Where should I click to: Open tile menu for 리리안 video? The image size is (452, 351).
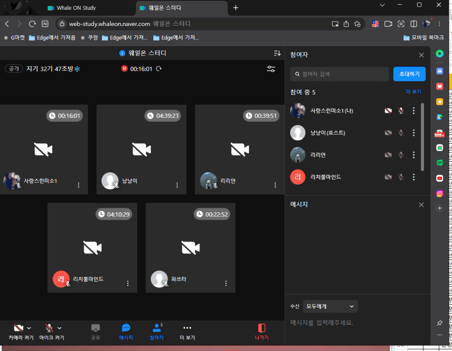(275, 185)
